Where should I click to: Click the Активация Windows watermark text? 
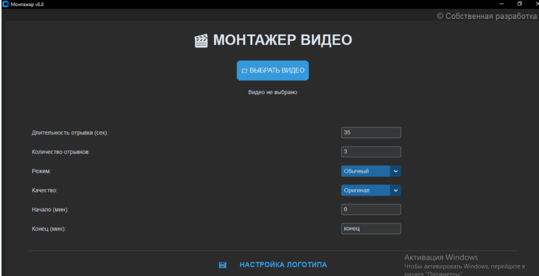441,258
